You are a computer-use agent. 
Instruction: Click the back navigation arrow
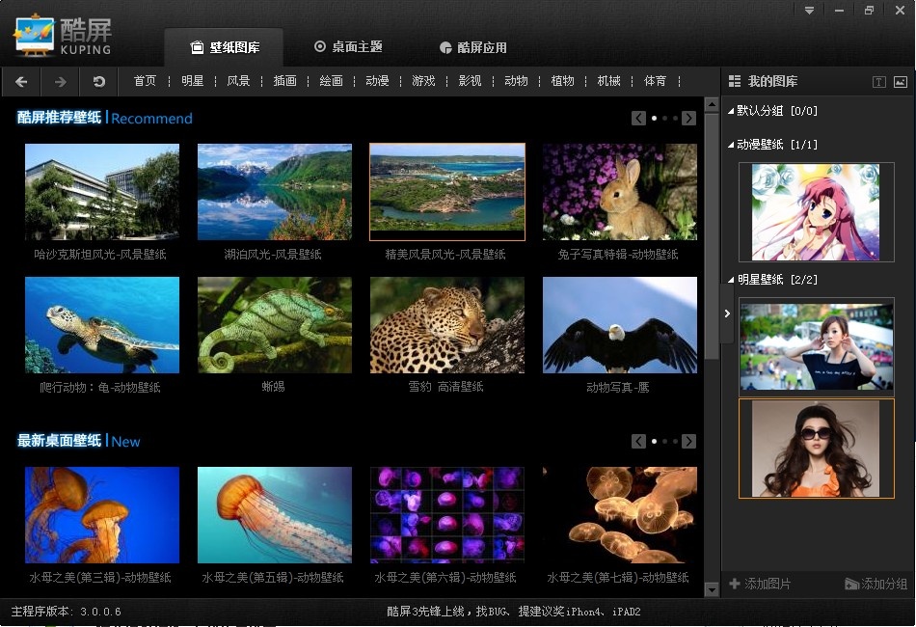coord(21,82)
